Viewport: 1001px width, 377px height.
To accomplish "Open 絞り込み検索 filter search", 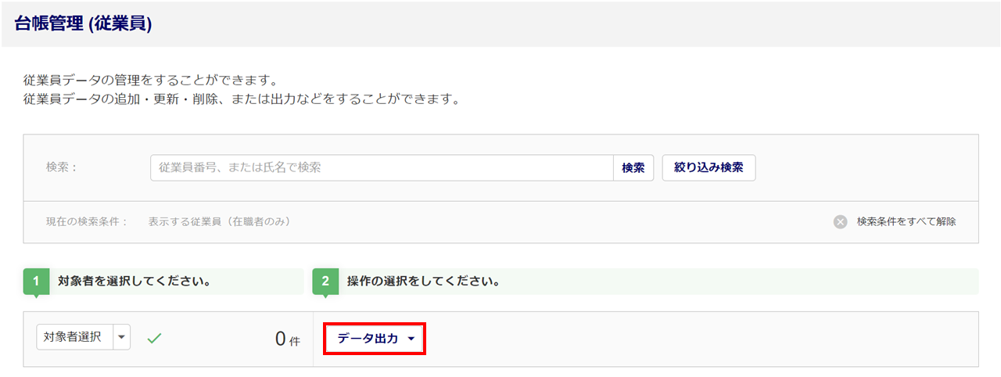I will [x=709, y=167].
